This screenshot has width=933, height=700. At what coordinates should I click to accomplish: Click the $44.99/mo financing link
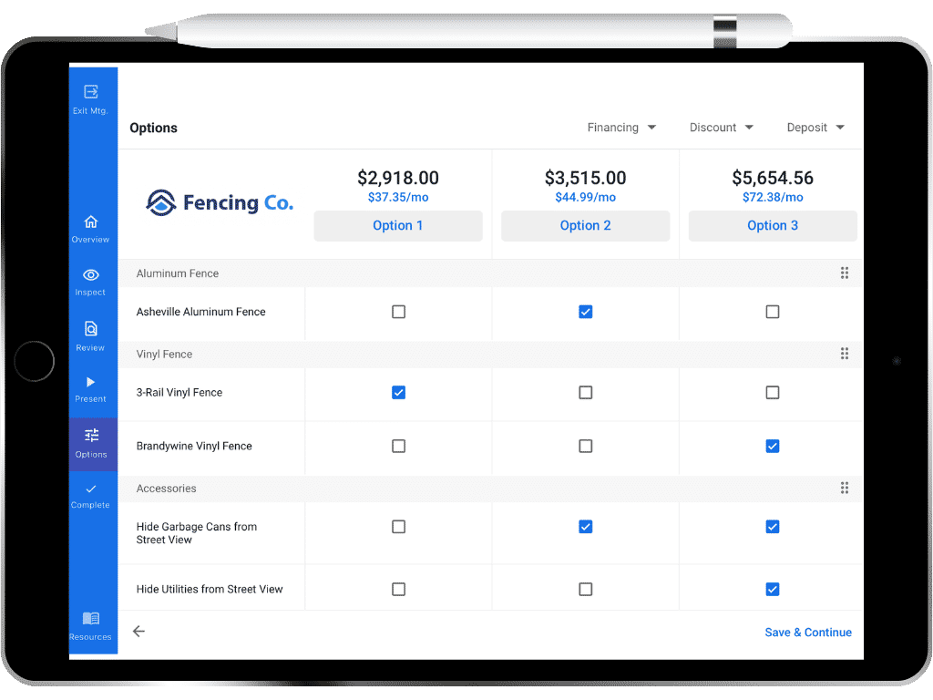coord(586,198)
